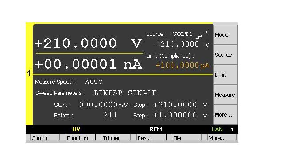Select the Points value 211

(110, 115)
